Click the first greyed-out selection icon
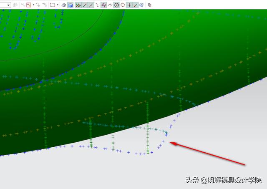 coord(23,5)
